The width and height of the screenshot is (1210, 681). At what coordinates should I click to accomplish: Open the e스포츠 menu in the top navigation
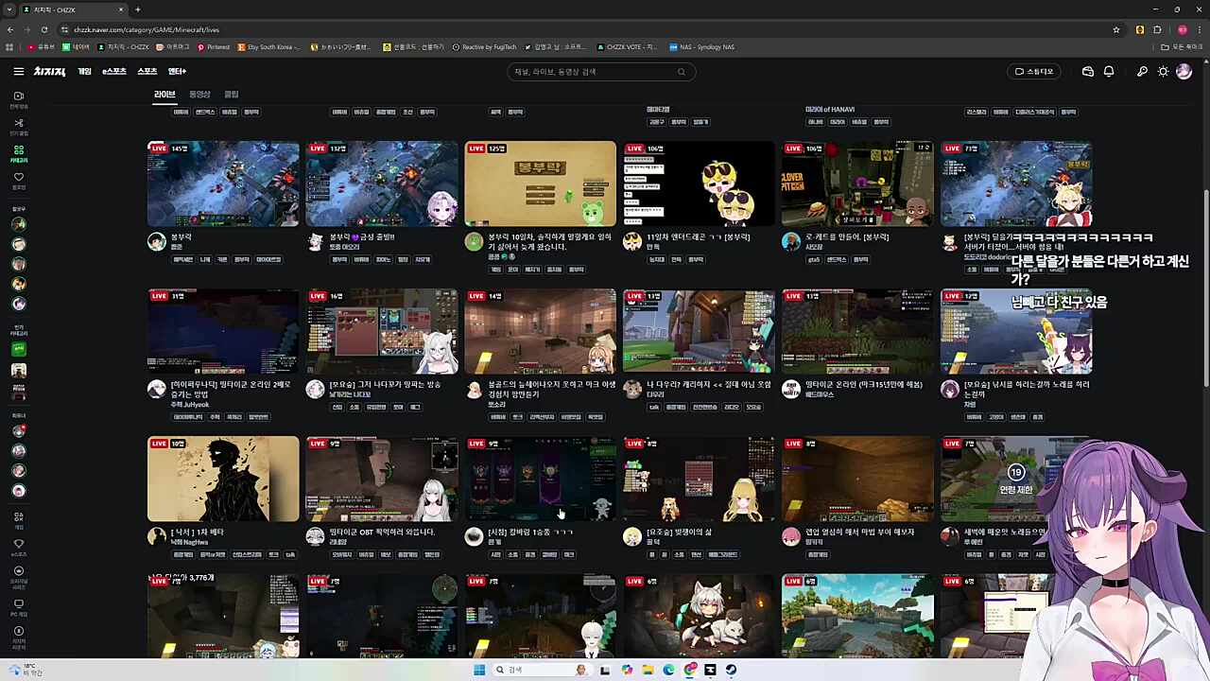[x=114, y=72]
